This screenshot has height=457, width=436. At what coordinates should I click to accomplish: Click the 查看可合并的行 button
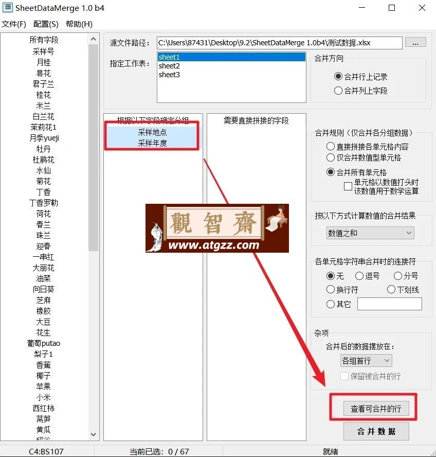(376, 409)
